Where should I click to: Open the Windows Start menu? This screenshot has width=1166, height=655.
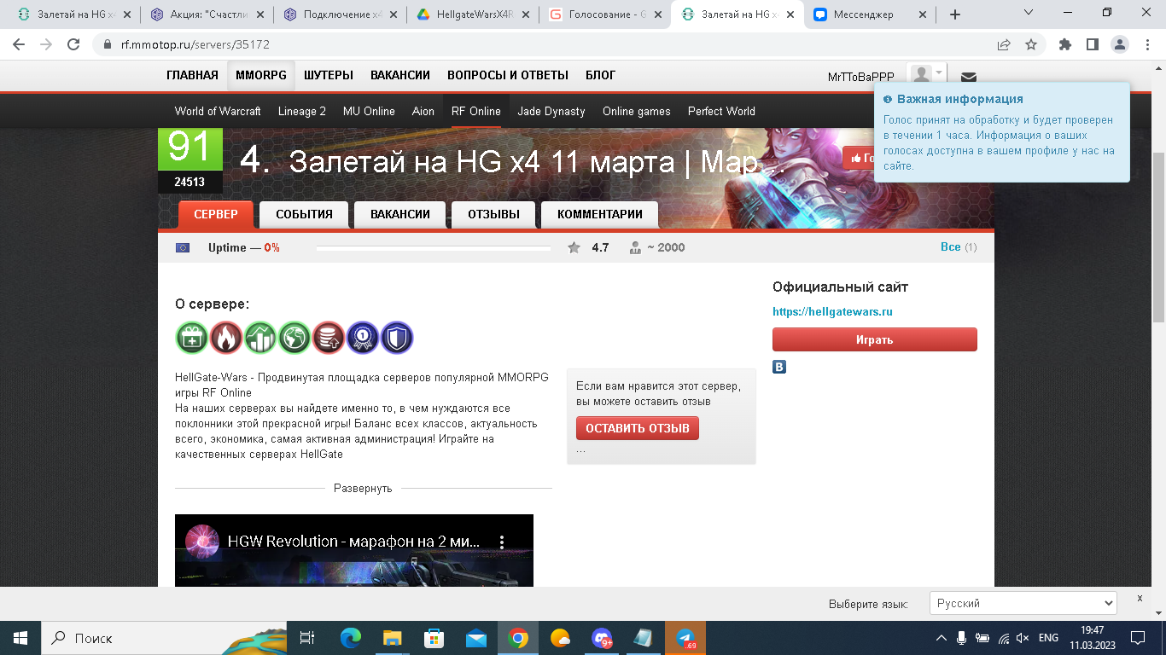20,638
